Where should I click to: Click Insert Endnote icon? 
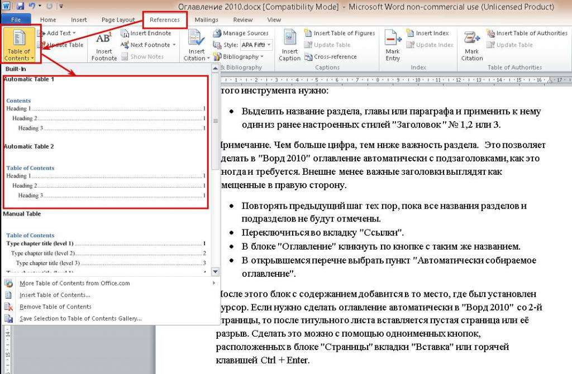[125, 33]
